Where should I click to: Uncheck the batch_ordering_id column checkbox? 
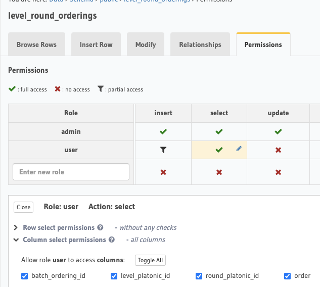point(24,276)
